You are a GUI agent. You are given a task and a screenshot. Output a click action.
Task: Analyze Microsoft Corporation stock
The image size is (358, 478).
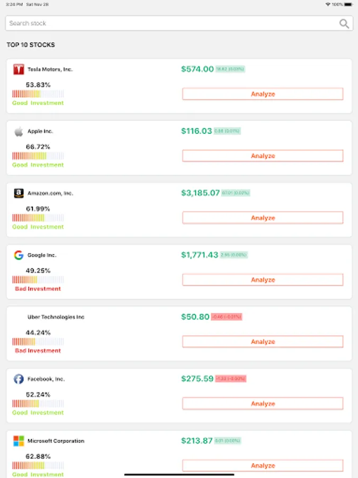click(263, 466)
